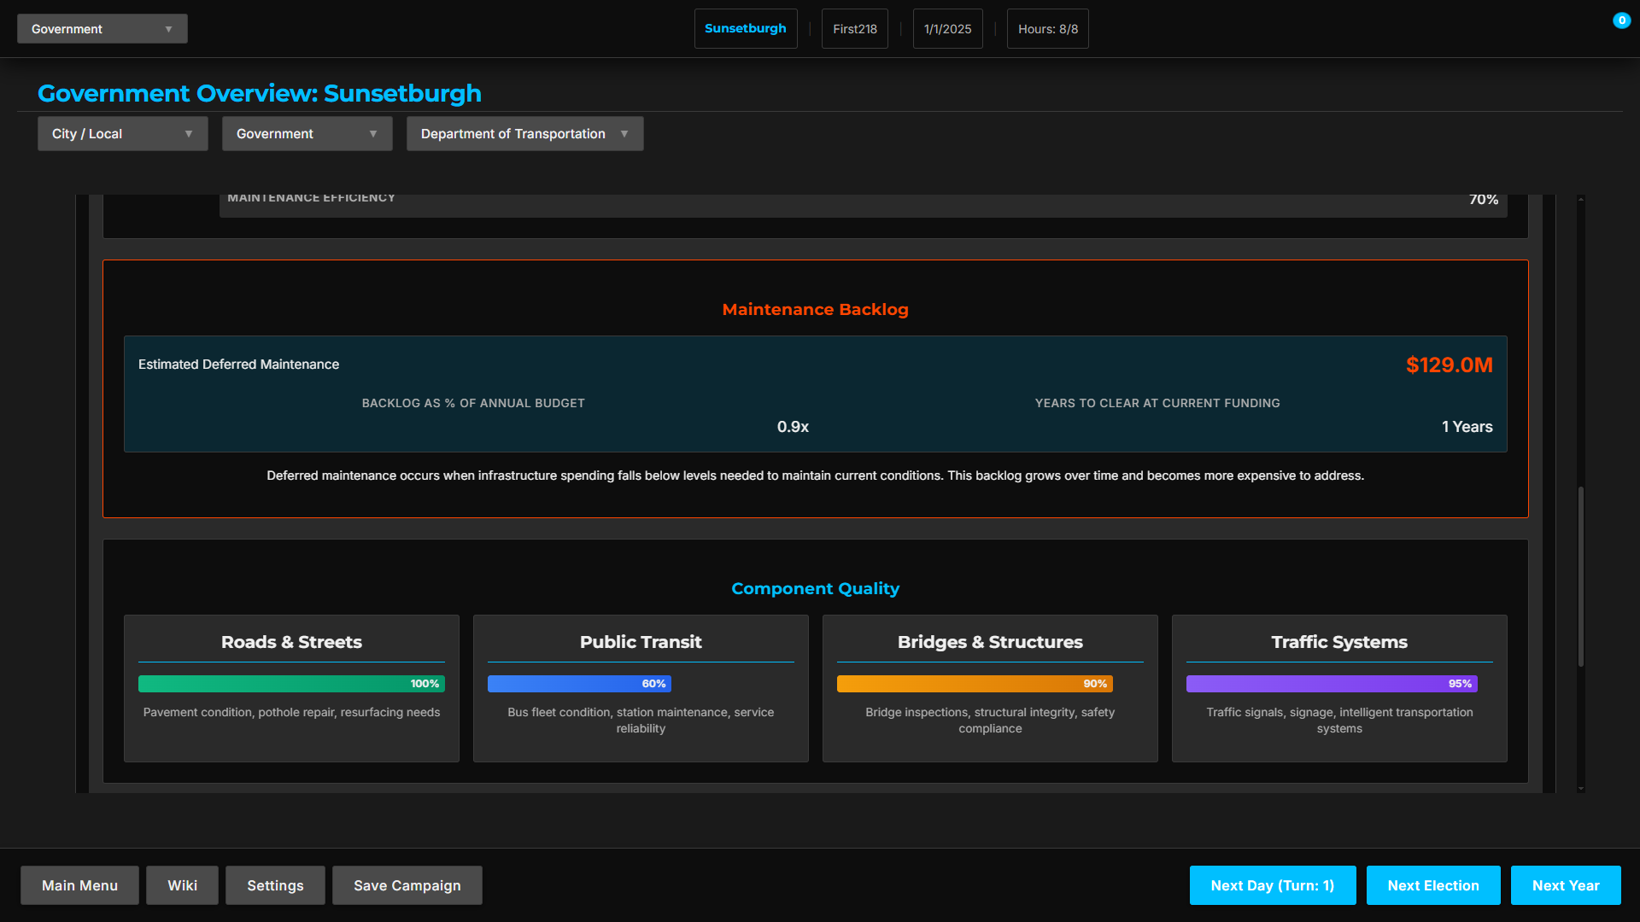Open the top-left Government dropdown

(x=102, y=29)
